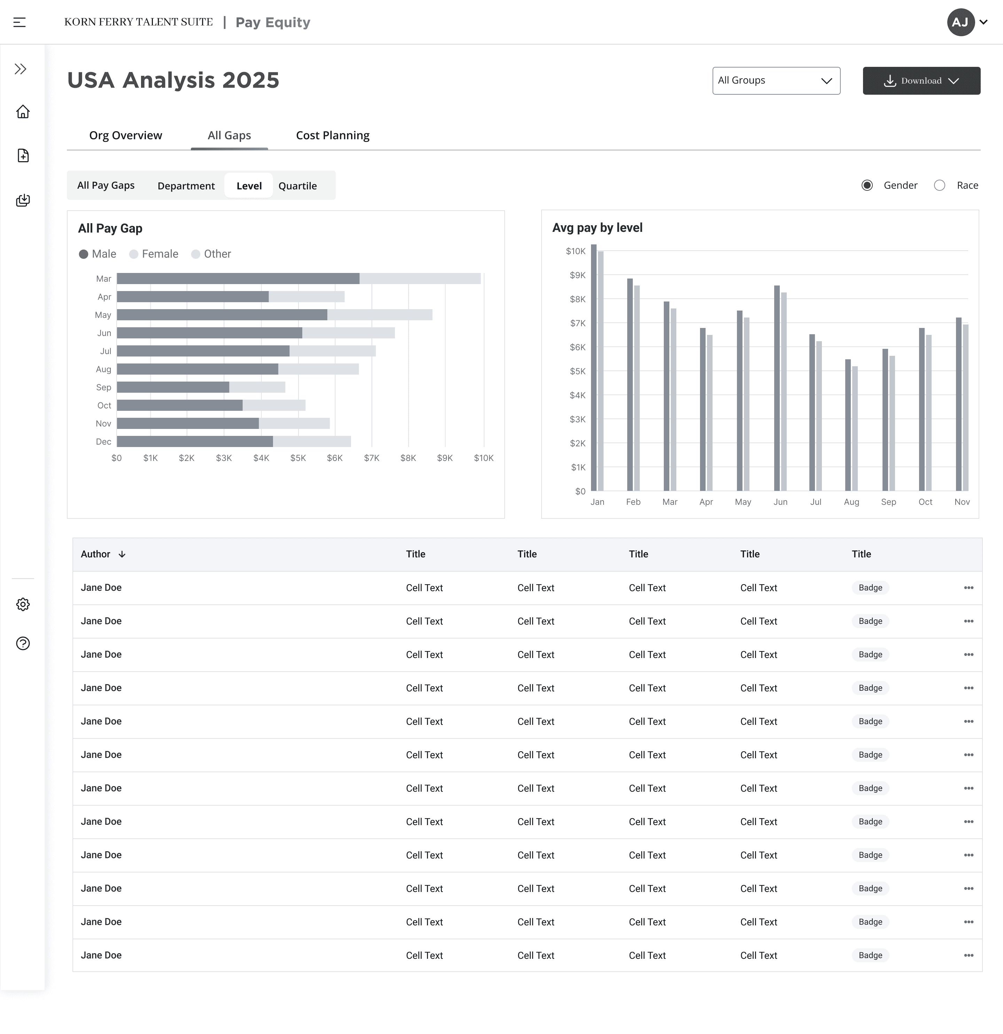The image size is (1003, 1034).
Task: Select the Gender radio button
Action: pos(867,185)
